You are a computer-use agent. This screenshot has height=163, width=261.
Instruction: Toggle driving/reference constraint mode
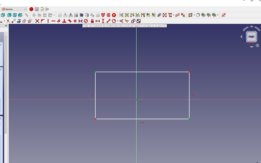pos(133,21)
